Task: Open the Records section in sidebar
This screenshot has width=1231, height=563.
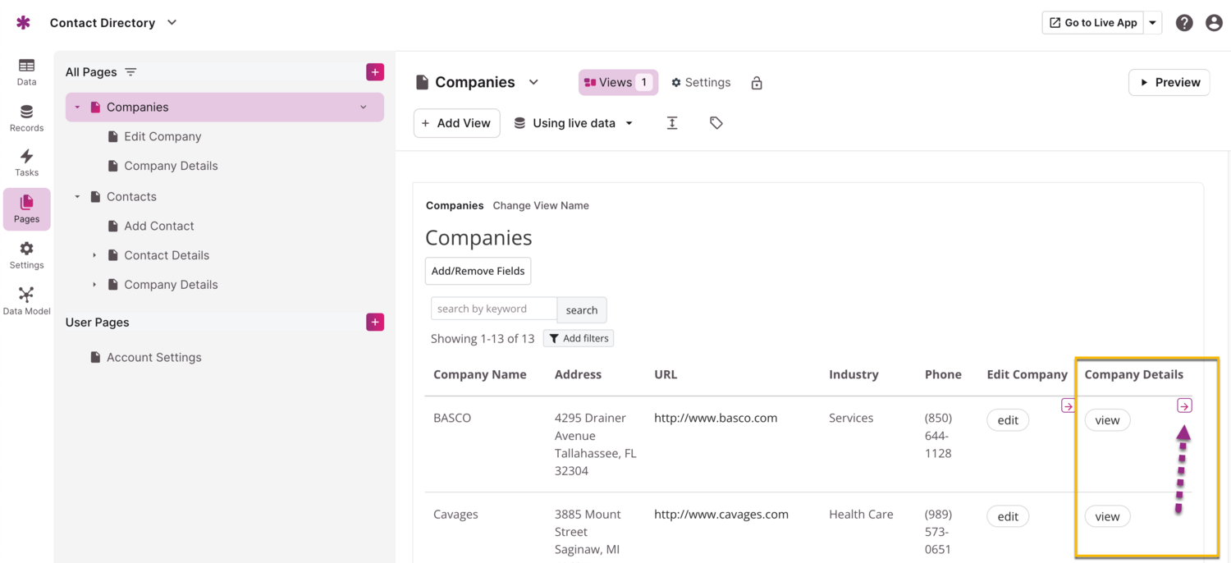Action: (26, 117)
